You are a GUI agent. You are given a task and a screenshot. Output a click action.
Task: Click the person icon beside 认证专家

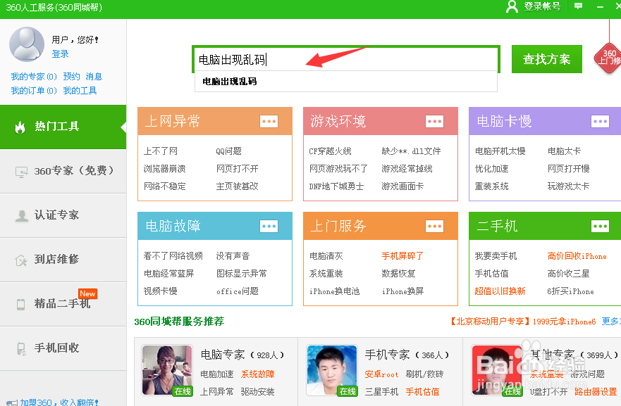coord(21,216)
